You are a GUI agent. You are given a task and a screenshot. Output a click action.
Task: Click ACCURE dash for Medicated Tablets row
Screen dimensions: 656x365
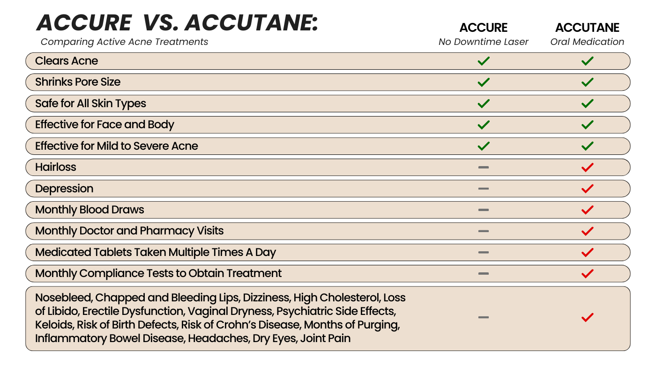(x=484, y=252)
